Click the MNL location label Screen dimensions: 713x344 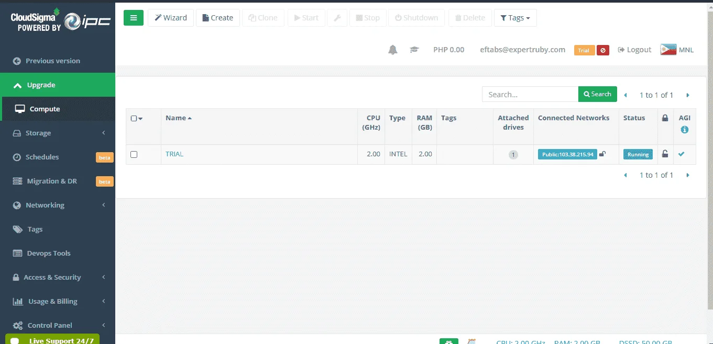(x=686, y=50)
